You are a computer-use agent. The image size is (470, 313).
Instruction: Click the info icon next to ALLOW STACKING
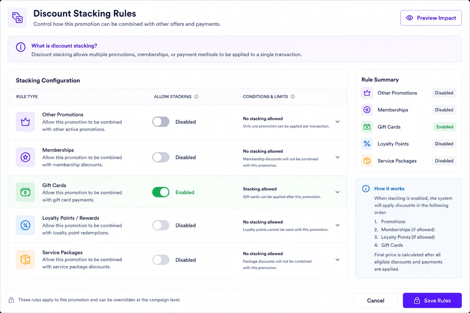click(x=196, y=97)
